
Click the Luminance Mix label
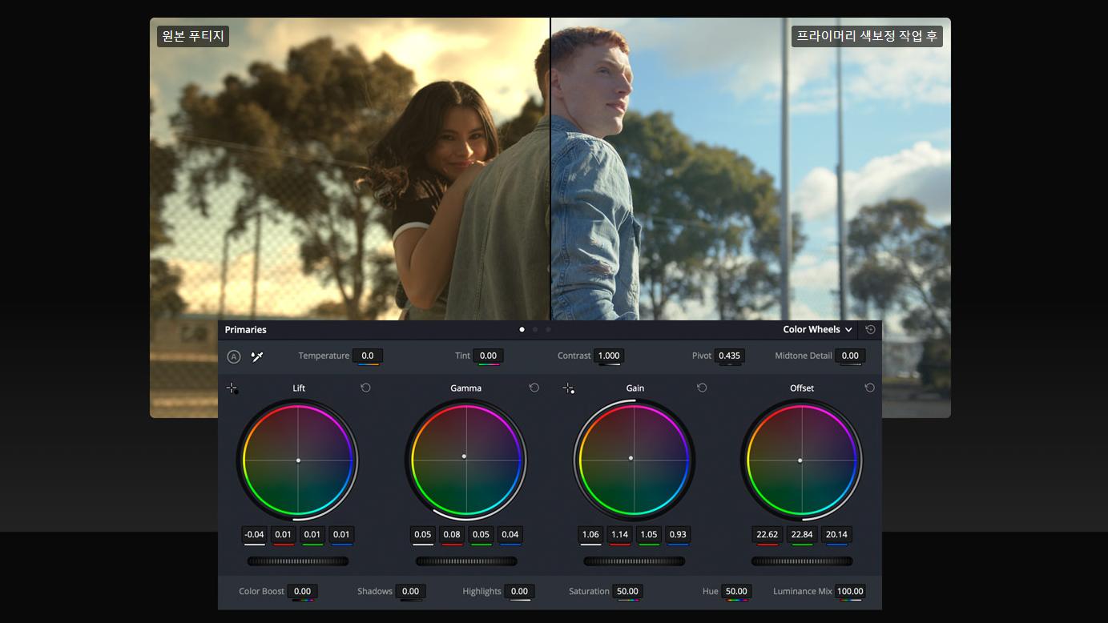pyautogui.click(x=802, y=591)
